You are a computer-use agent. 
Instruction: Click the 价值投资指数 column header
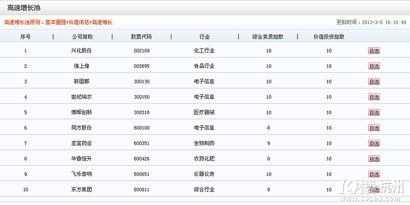tap(329, 37)
